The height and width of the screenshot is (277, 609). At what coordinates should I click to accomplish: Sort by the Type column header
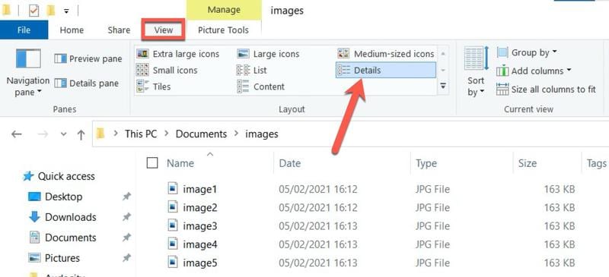426,163
